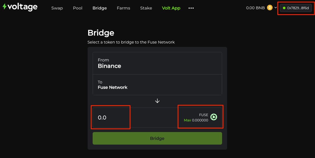Go to the Swap tab
Screen dimensions: 315x158
[x=57, y=8]
